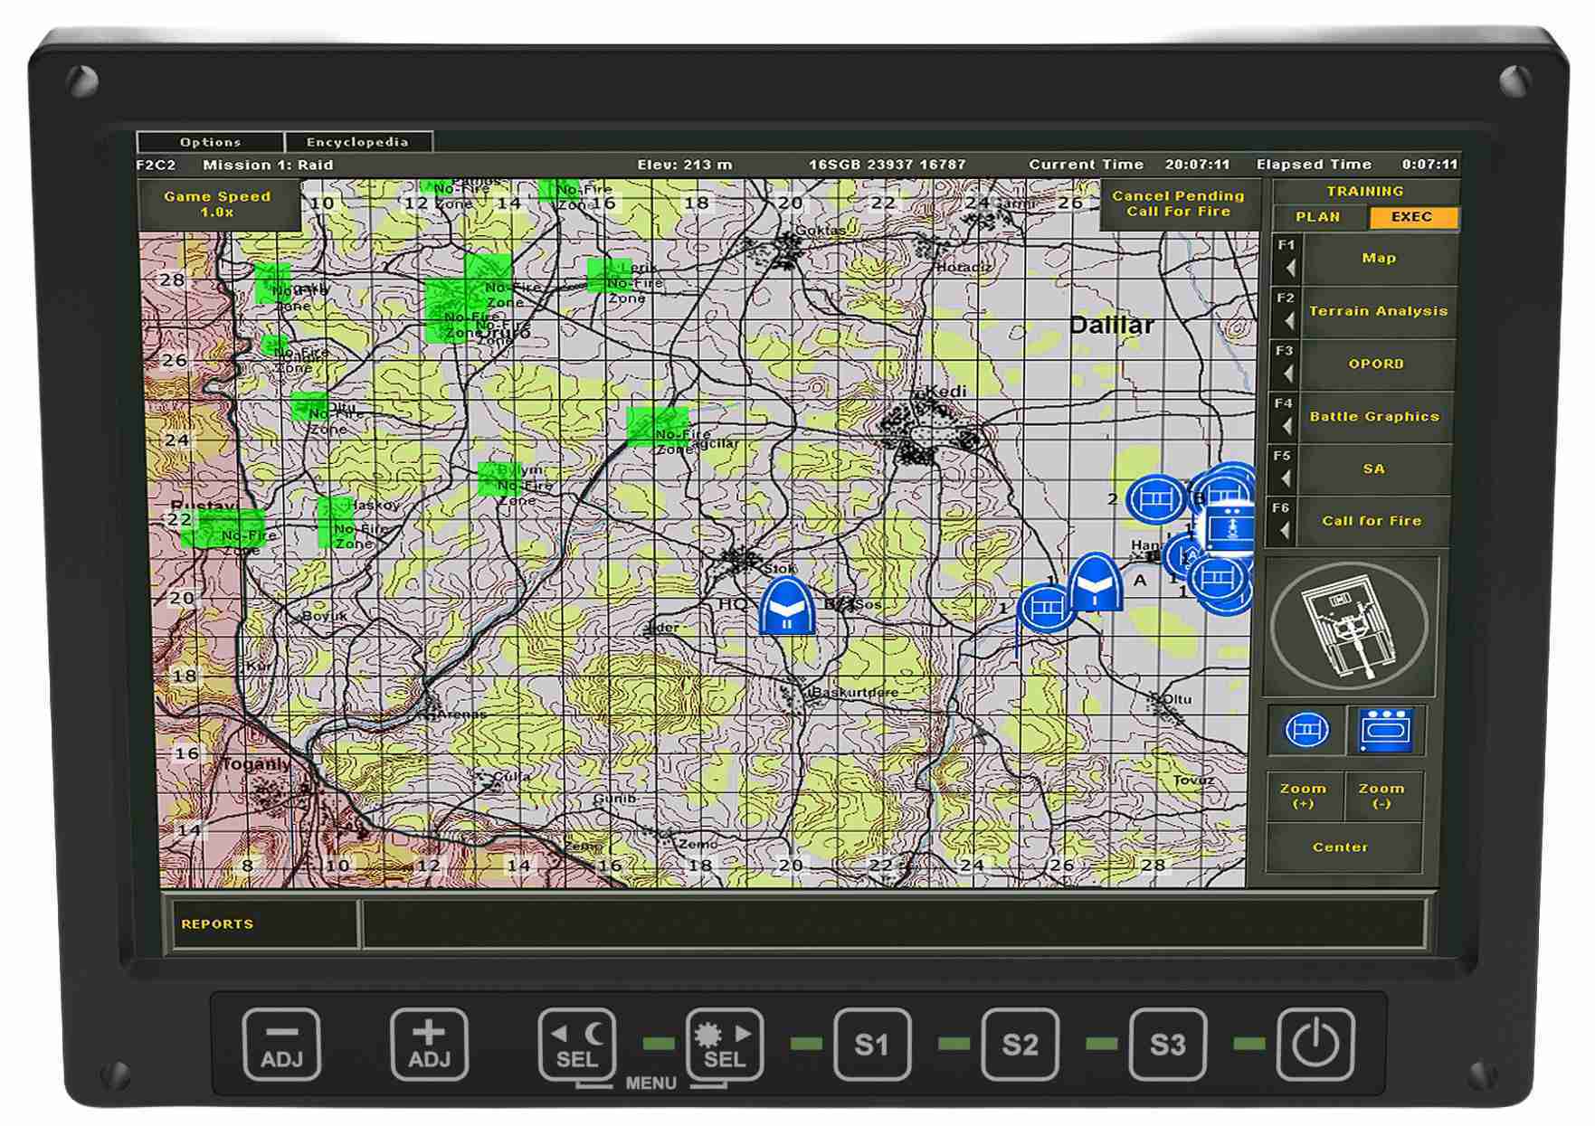
Task: Switch to EXEC mode
Action: tap(1412, 217)
